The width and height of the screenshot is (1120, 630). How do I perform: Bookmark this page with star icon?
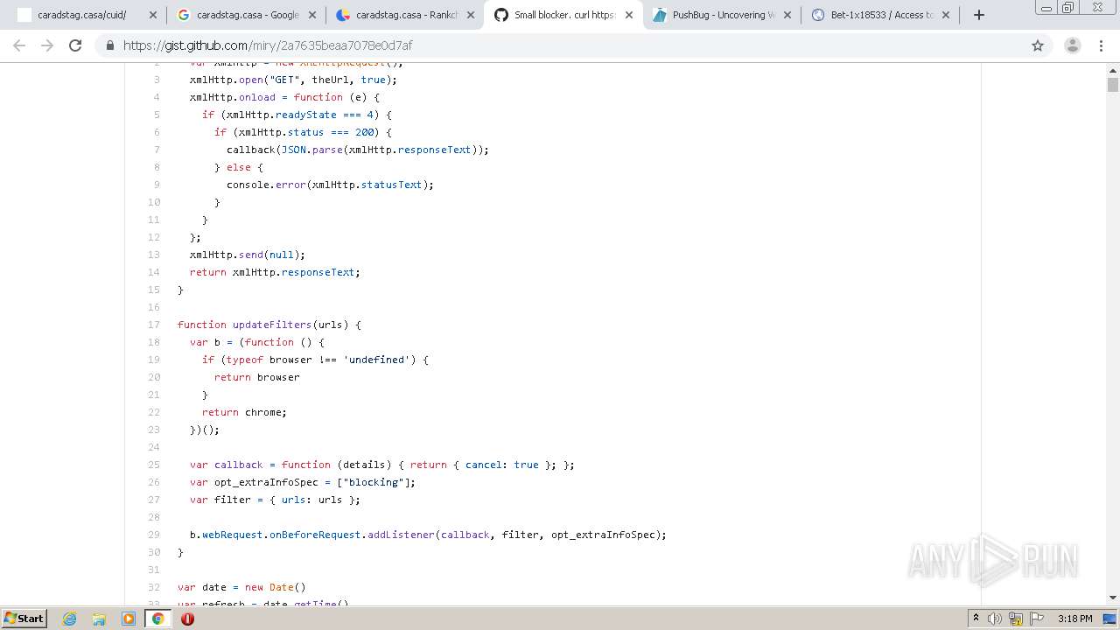[1038, 45]
